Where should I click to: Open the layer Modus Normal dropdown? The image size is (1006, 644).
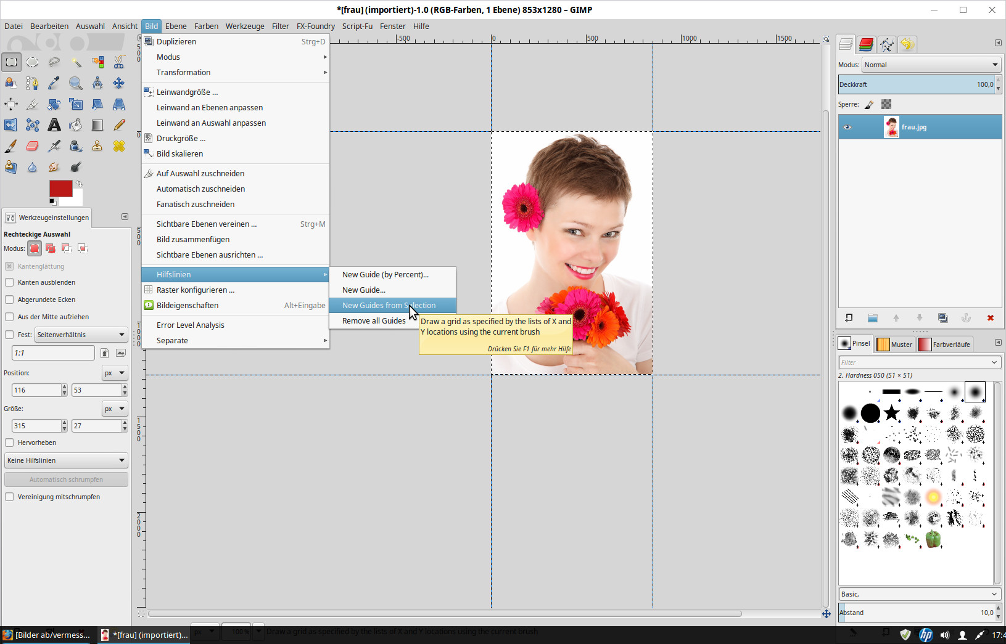point(930,65)
